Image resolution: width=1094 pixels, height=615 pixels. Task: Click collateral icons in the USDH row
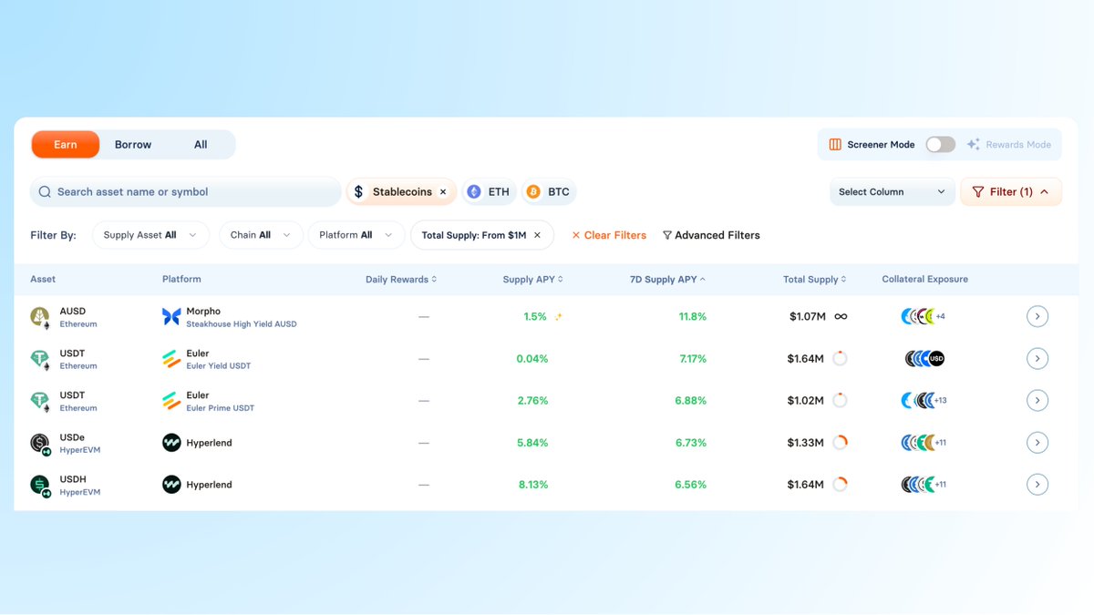(924, 485)
